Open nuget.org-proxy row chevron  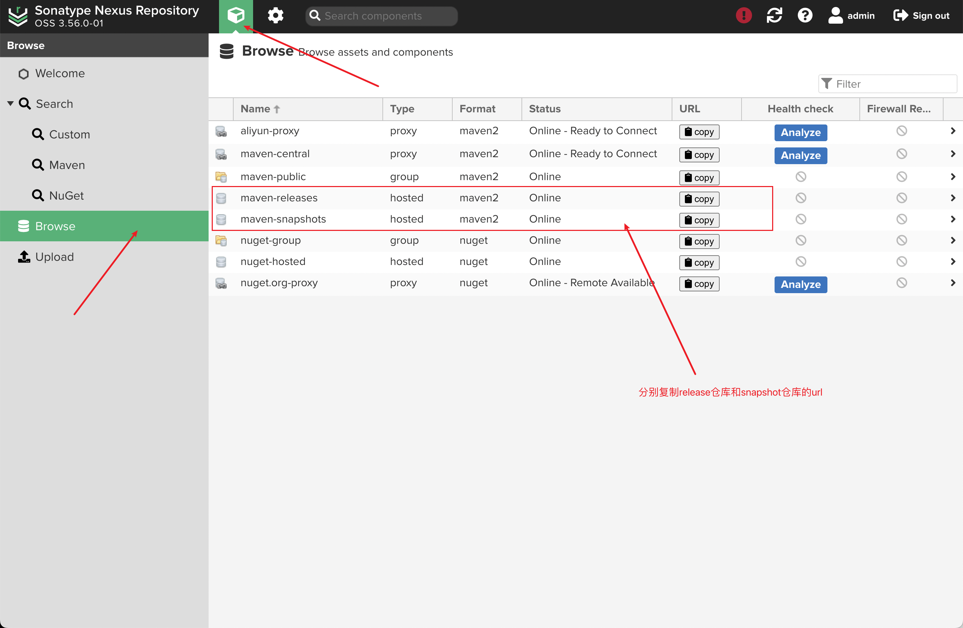point(953,283)
